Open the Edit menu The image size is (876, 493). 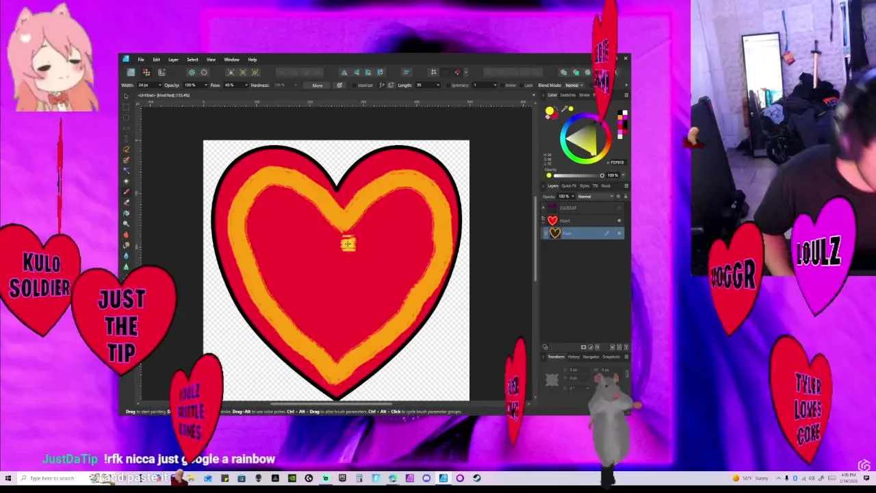tap(156, 60)
